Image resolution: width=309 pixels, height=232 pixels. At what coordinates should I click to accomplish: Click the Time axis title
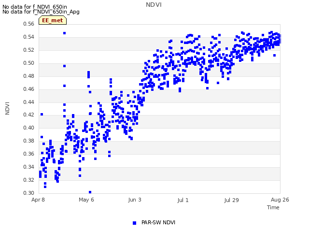coord(273,207)
